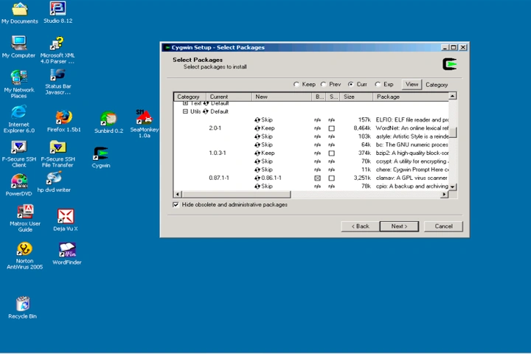Viewport: 531px width, 354px height.
Task: Click the bc package description
Action: tap(412, 145)
